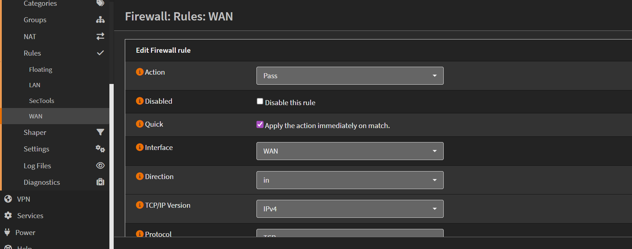The height and width of the screenshot is (249, 632).
Task: Uncheck 'Apply the action immediately on match'
Action: [260, 125]
